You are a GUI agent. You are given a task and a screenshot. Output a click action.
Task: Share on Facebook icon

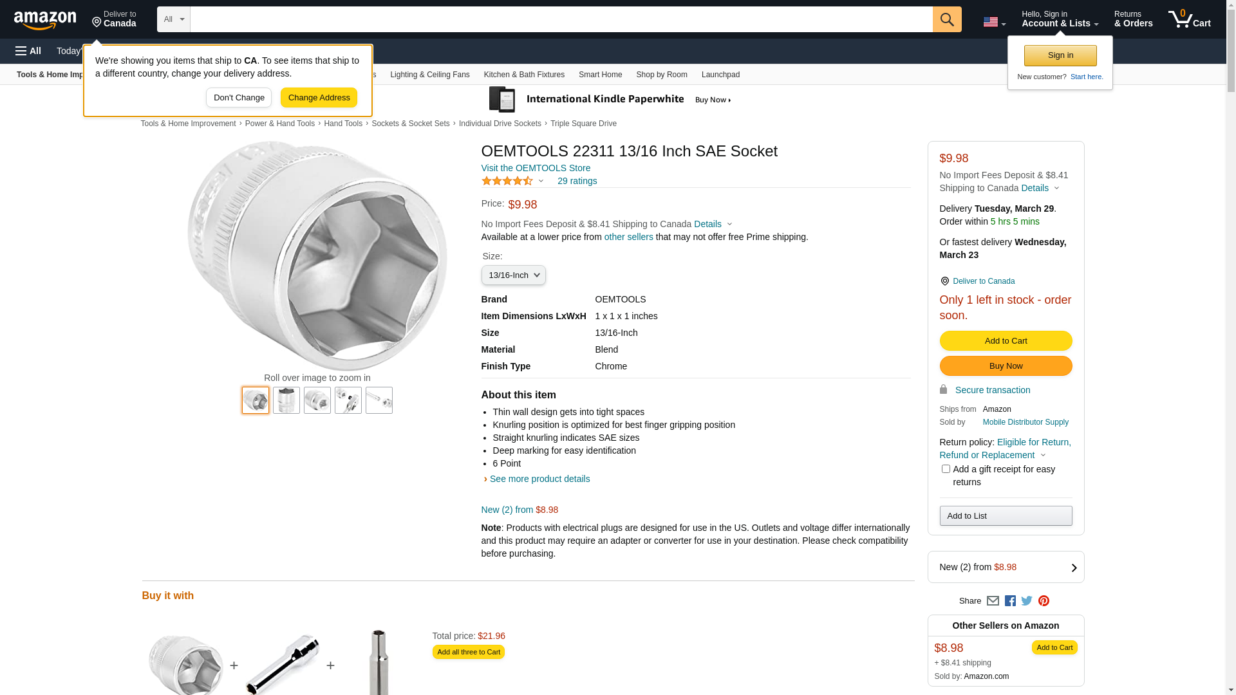click(x=1010, y=601)
